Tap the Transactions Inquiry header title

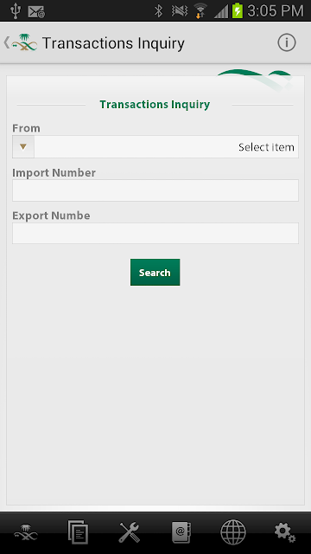tap(113, 43)
